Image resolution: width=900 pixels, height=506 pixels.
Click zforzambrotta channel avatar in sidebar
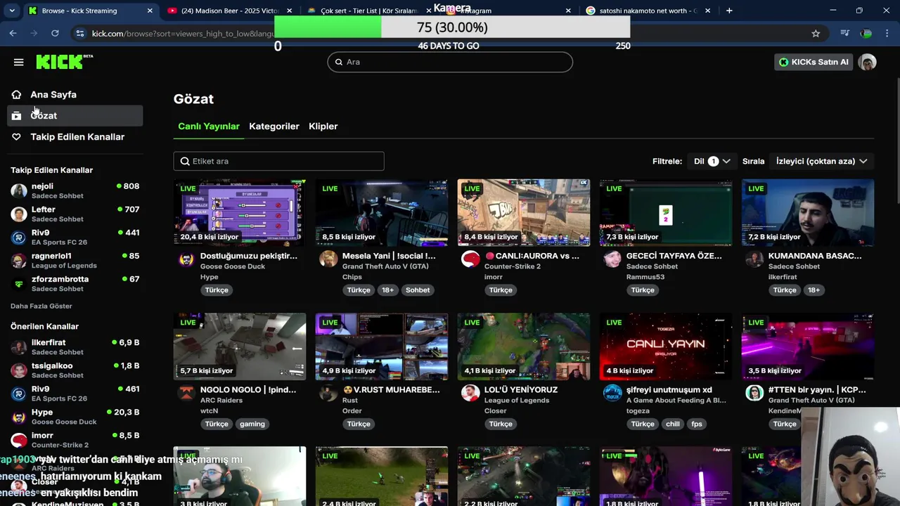(x=19, y=283)
